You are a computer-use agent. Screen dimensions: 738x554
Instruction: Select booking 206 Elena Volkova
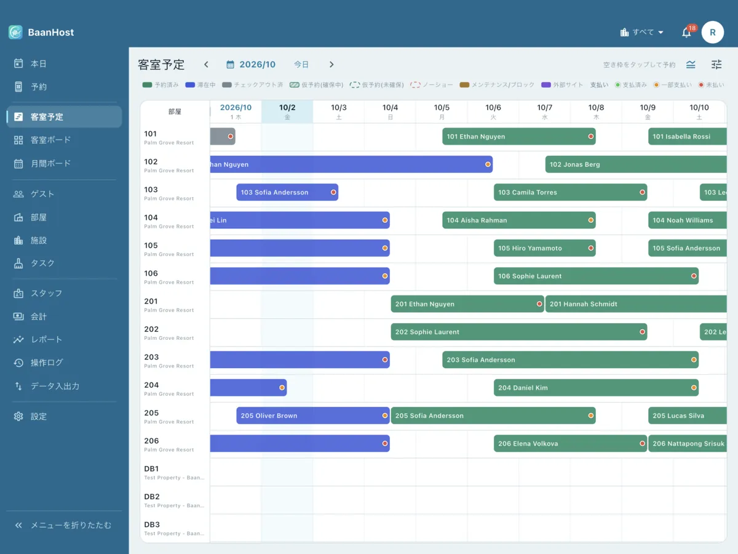[571, 444]
